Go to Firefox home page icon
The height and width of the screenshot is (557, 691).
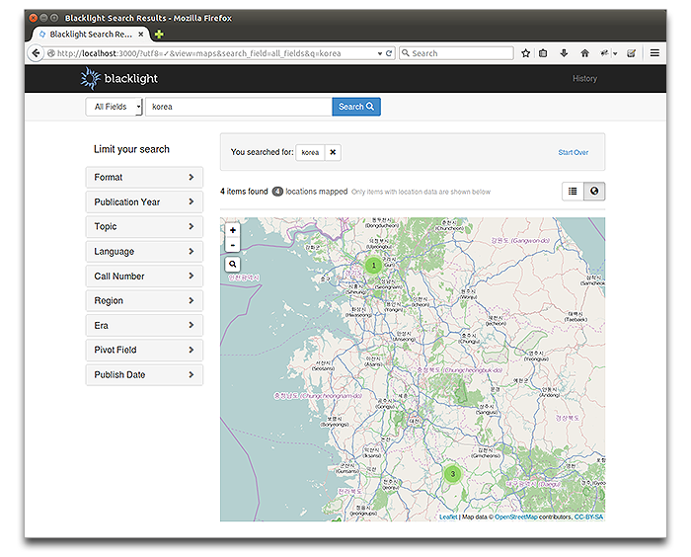tap(584, 53)
